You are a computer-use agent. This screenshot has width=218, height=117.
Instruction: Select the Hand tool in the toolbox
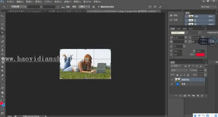coord(2,93)
